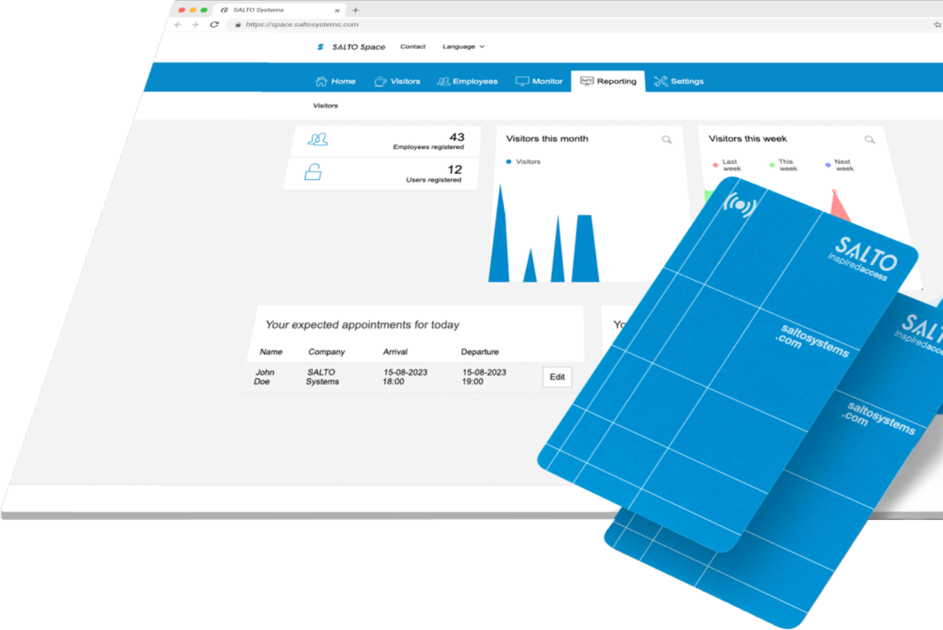Click the Visitors tab cup icon
This screenshot has height=630, width=943.
click(x=381, y=82)
